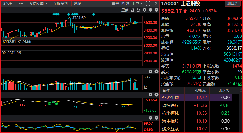Click 重载 to reload chart
This screenshot has height=133, width=243.
125,10
